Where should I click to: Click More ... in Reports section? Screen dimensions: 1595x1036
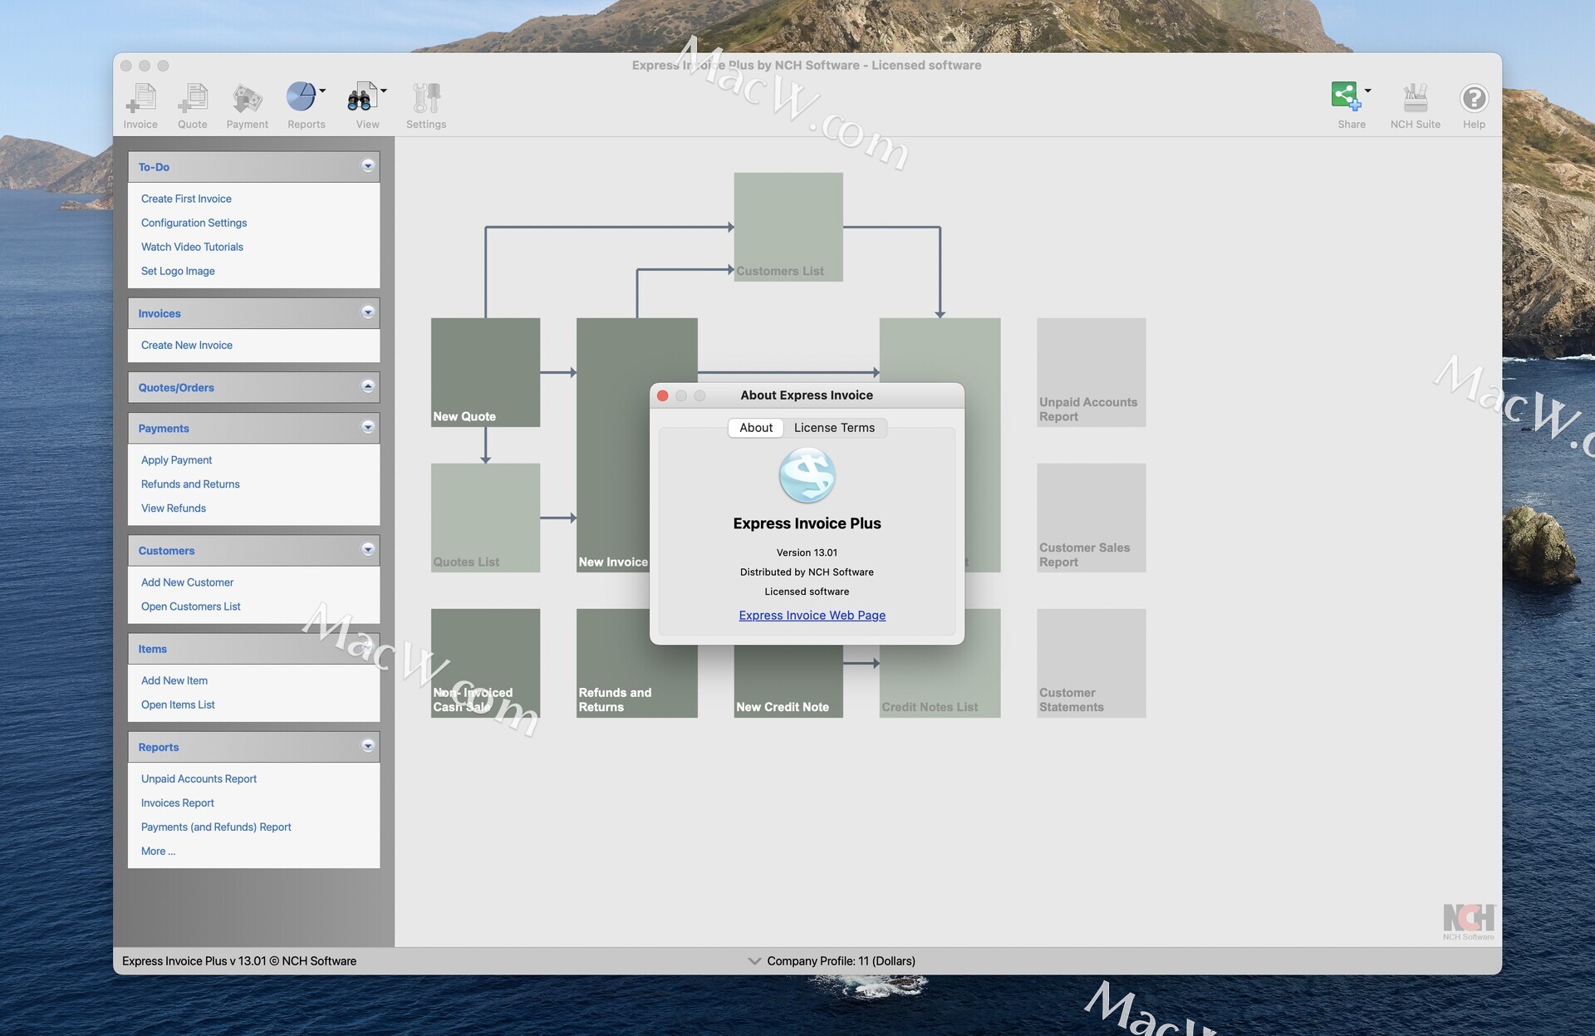[158, 851]
